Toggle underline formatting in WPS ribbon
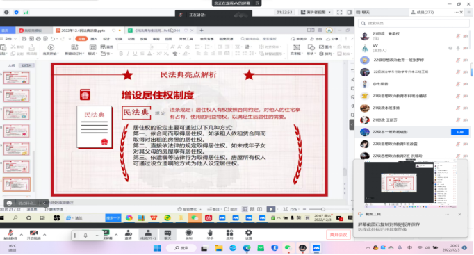The height and width of the screenshot is (255, 474). (x=135, y=54)
